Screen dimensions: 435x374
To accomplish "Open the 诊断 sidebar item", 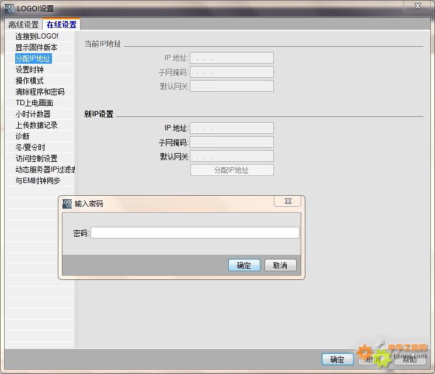I will 22,136.
